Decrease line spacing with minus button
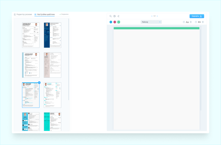221x145 pixels. (x=196, y=22)
